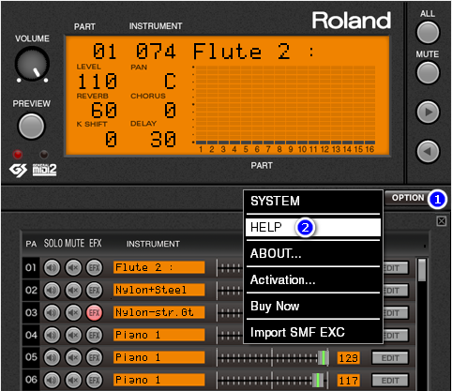Click the mixer vertical scrollbar thumb
The image size is (452, 391).
point(422,270)
